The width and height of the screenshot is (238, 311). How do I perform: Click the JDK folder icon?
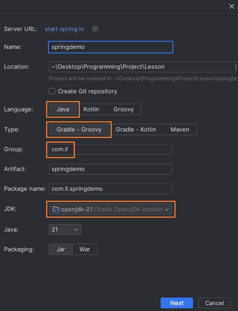click(x=56, y=209)
